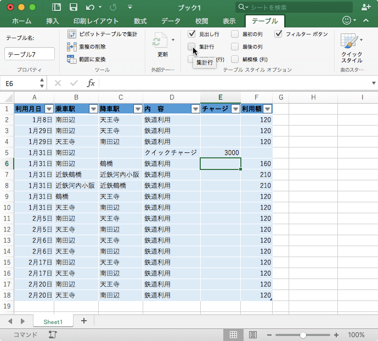The image size is (378, 341).
Task: Select the クイックチャージ cell
Action: pyautogui.click(x=172, y=152)
